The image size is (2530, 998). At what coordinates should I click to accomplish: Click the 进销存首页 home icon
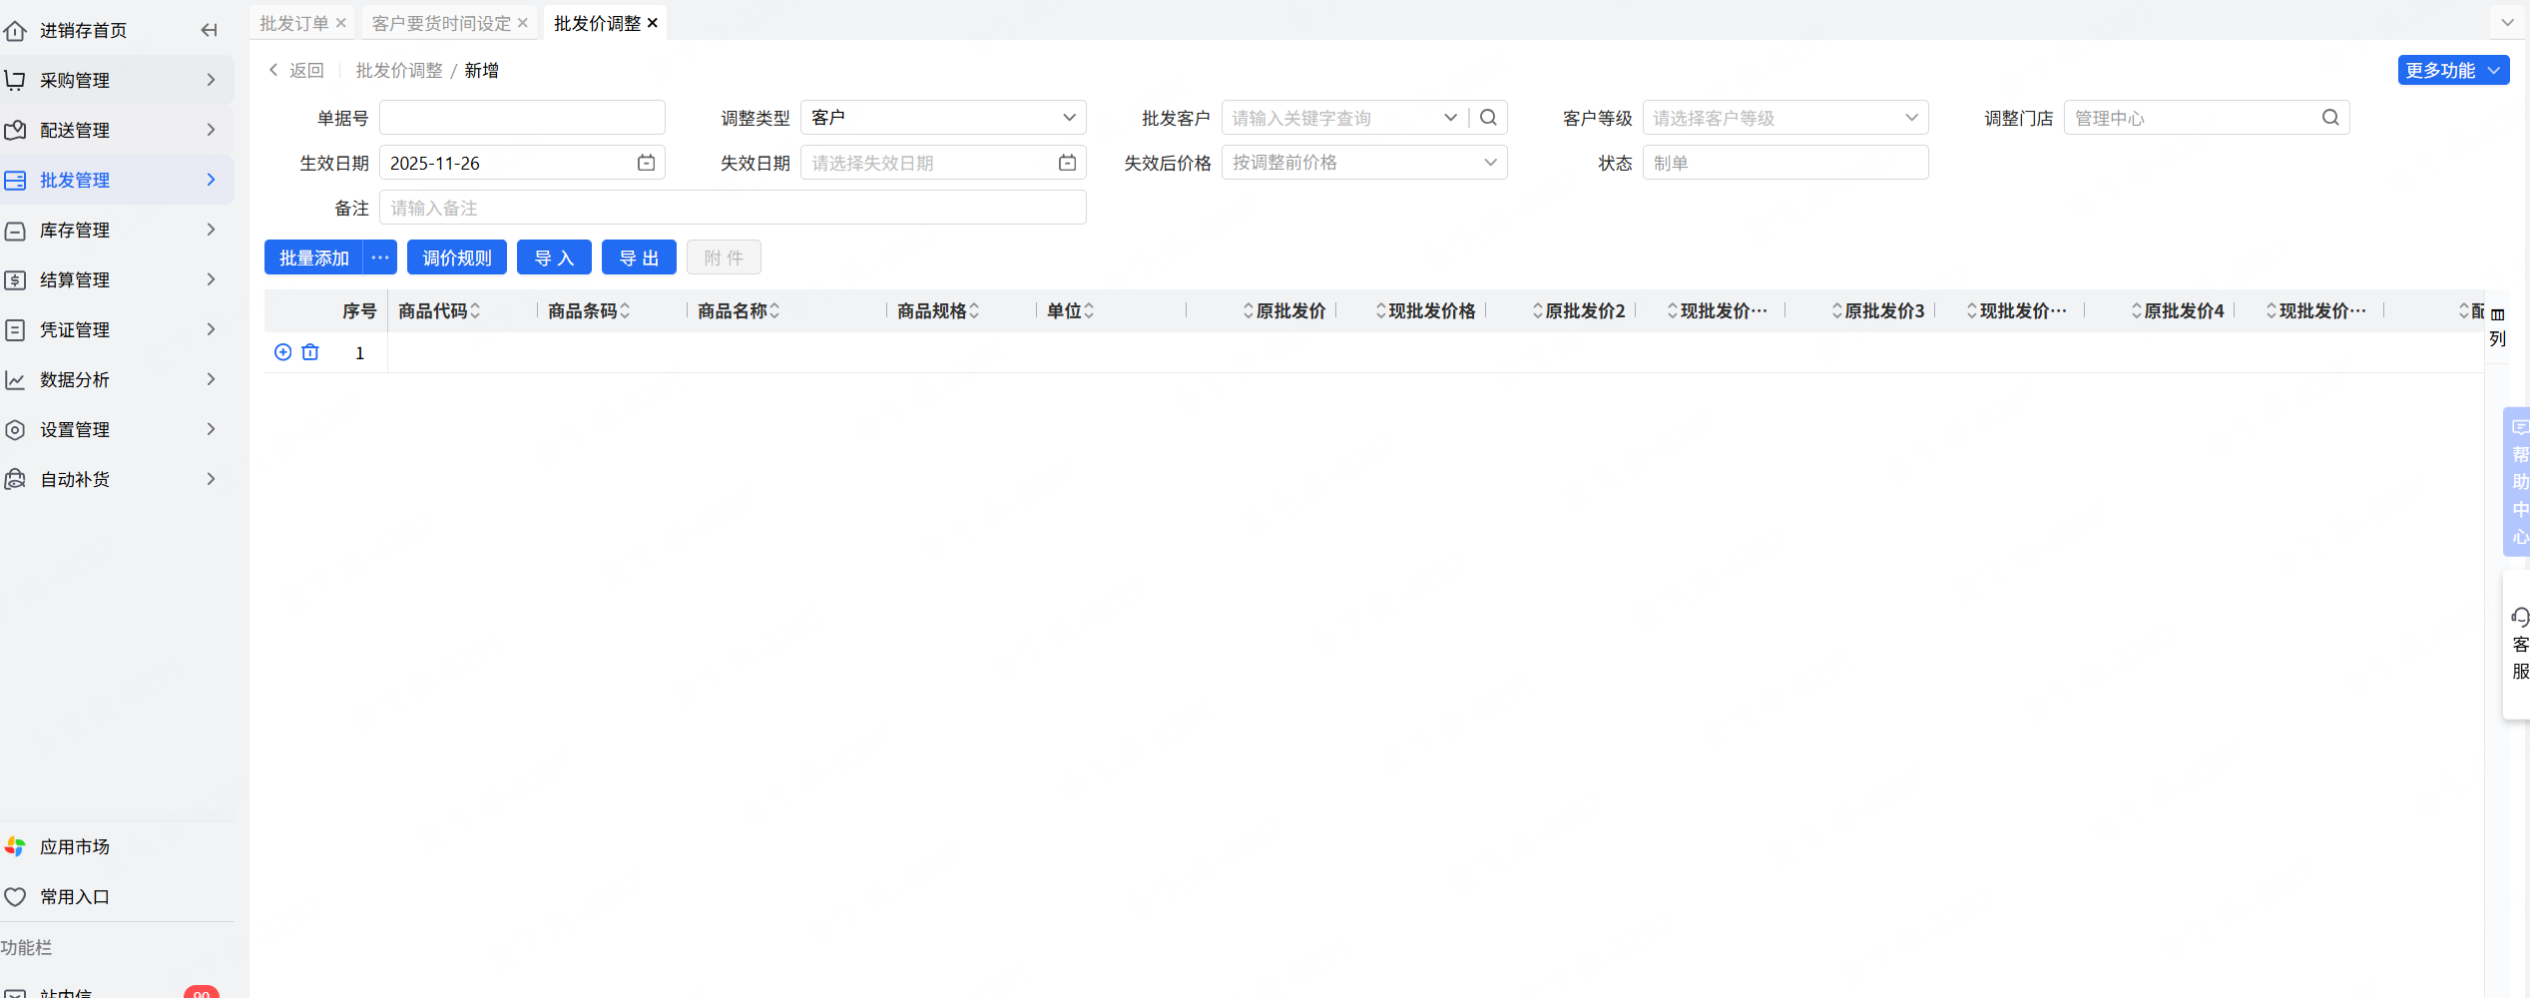(15, 31)
